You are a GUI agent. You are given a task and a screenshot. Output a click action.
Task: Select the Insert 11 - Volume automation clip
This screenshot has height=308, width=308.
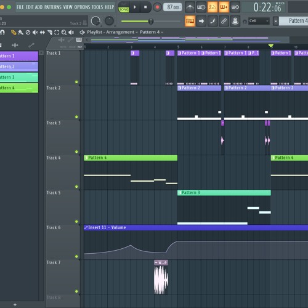(196, 227)
